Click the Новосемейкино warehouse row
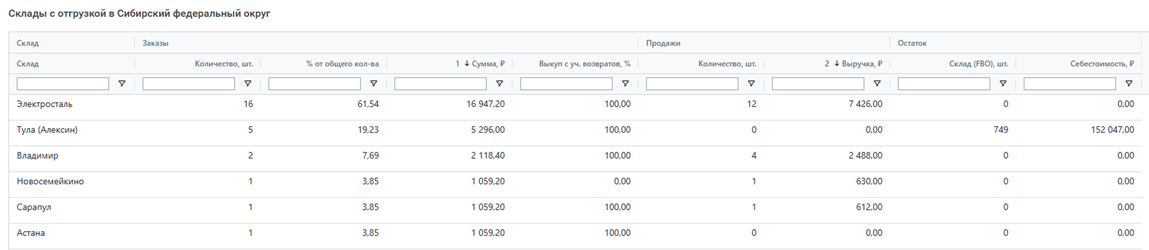Viewport: 1149px width, 250px height. [50, 181]
